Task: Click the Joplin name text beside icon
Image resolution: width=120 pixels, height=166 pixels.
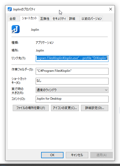Action: (x=35, y=30)
